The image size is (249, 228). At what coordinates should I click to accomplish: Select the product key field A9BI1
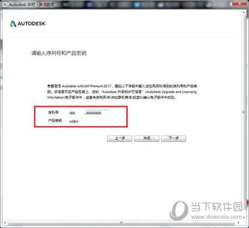(77, 122)
